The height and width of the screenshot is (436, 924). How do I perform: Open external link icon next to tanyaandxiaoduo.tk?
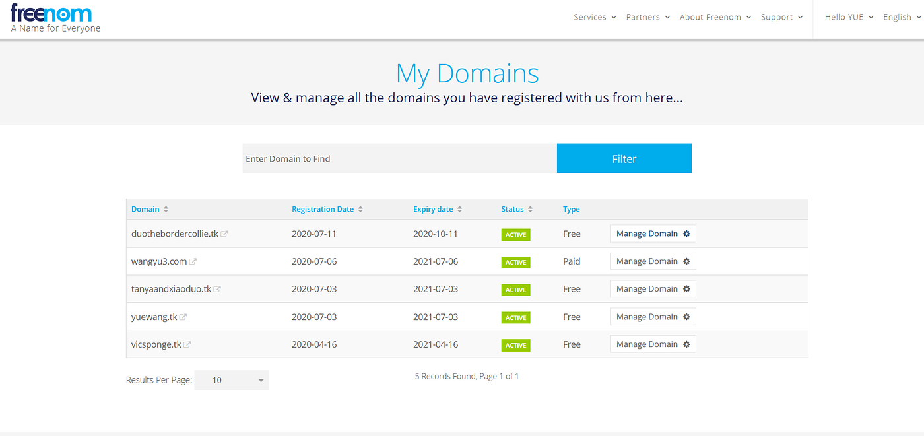(217, 290)
